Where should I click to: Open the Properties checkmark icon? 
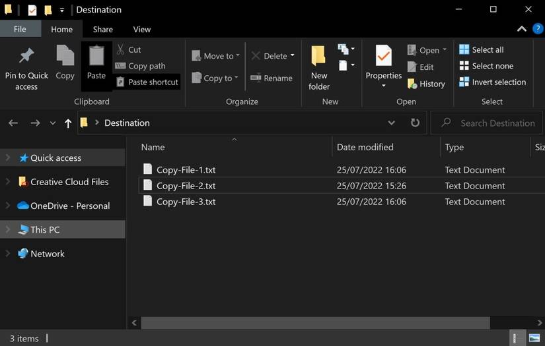tap(383, 55)
